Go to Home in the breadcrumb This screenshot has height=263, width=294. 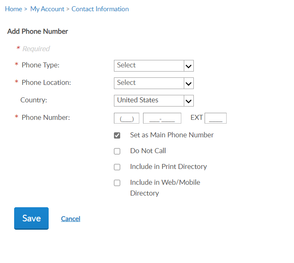pyautogui.click(x=13, y=9)
